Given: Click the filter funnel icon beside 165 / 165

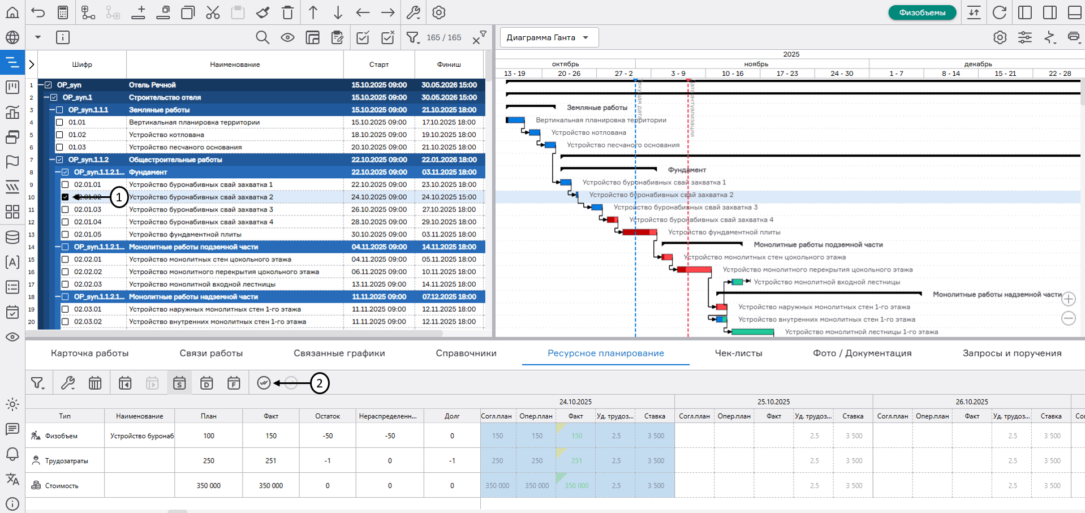Looking at the screenshot, I should [412, 38].
